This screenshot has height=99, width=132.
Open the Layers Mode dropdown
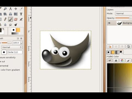[x=123, y=13]
